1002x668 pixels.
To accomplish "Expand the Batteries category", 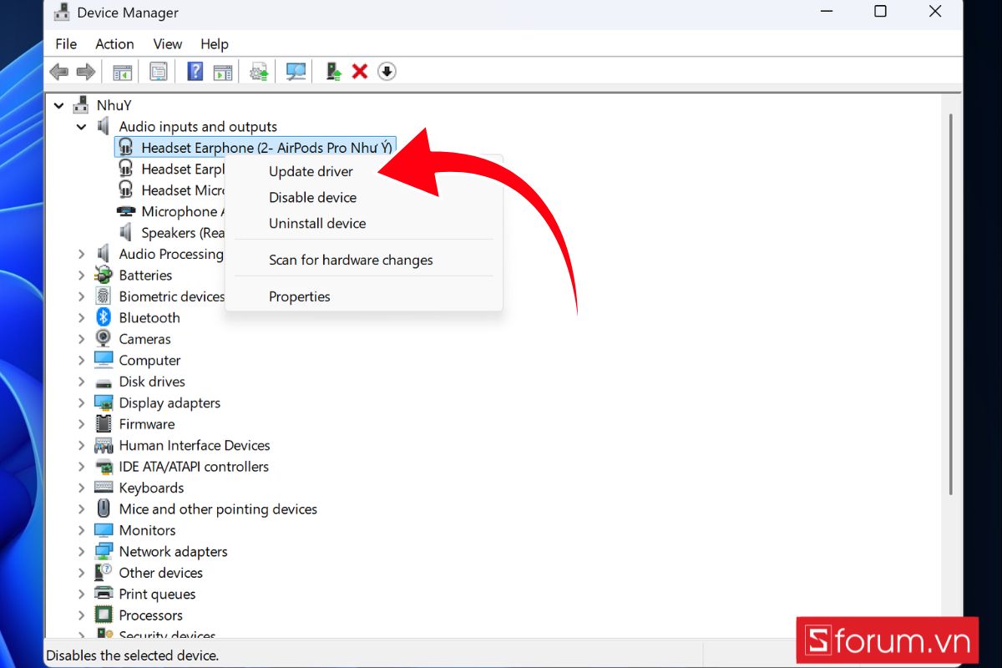I will [81, 275].
